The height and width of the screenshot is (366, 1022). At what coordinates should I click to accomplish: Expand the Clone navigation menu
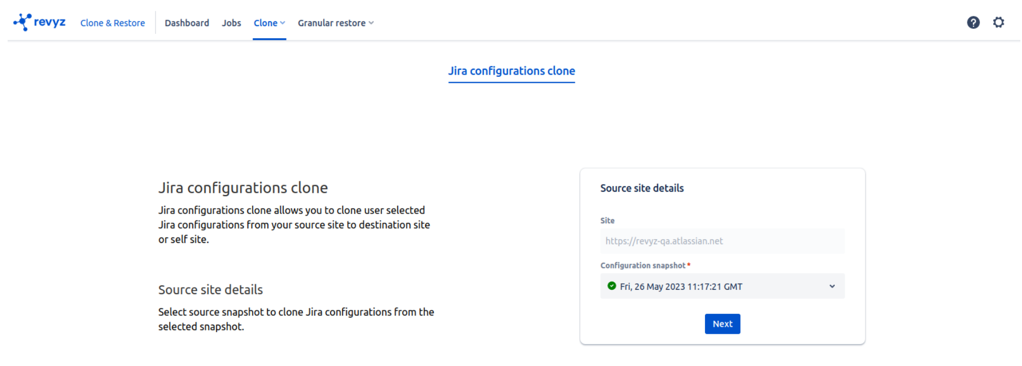[x=266, y=23]
